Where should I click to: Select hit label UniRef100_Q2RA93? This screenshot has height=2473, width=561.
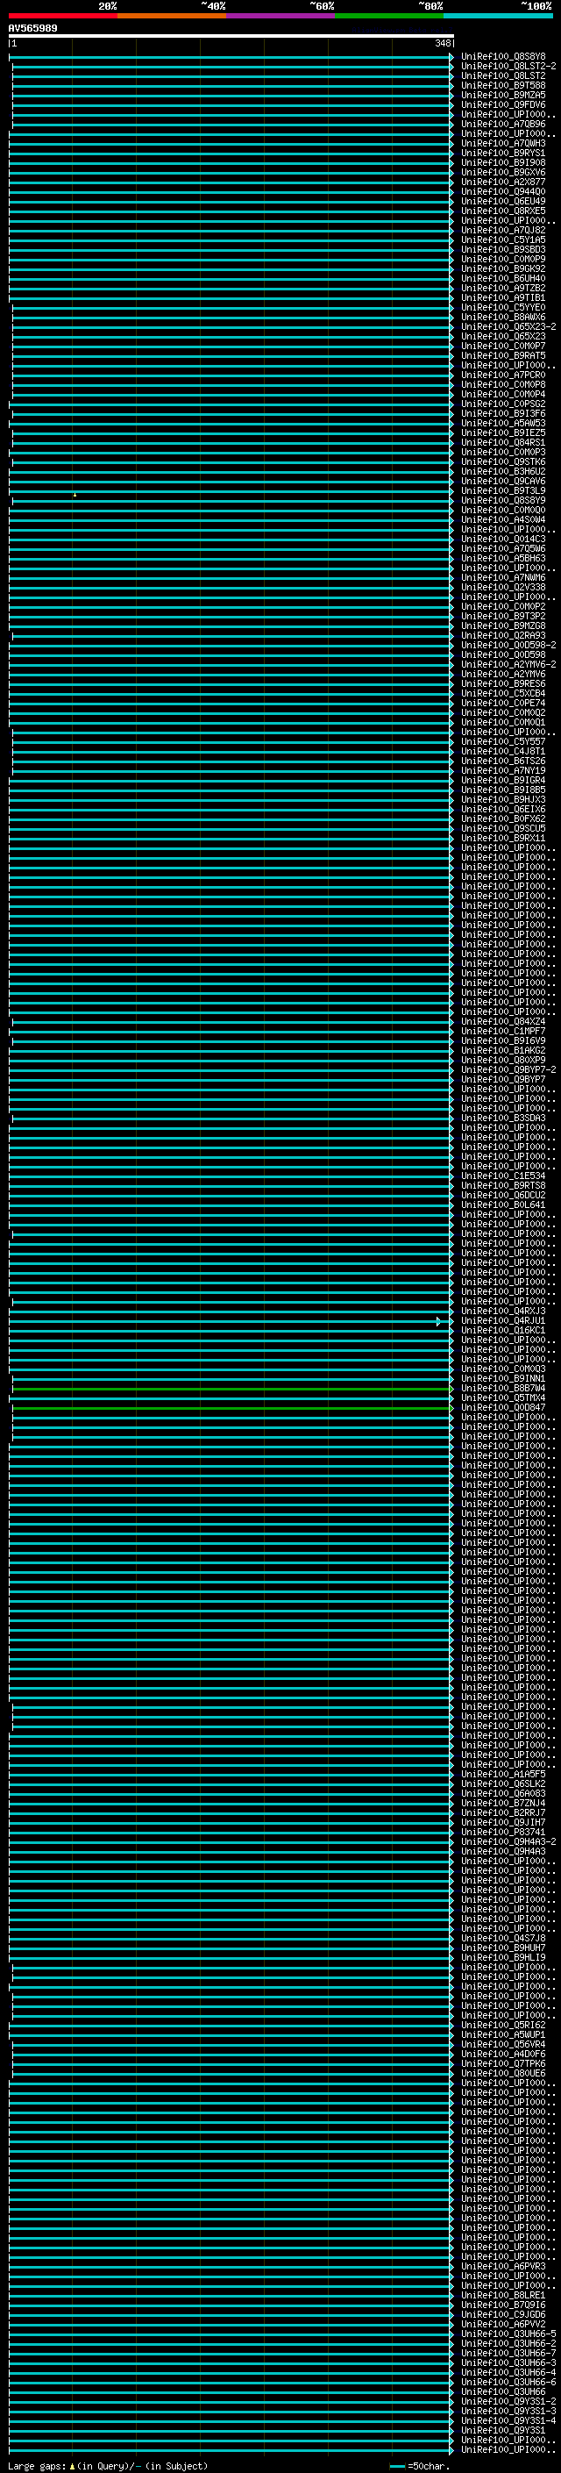point(503,635)
